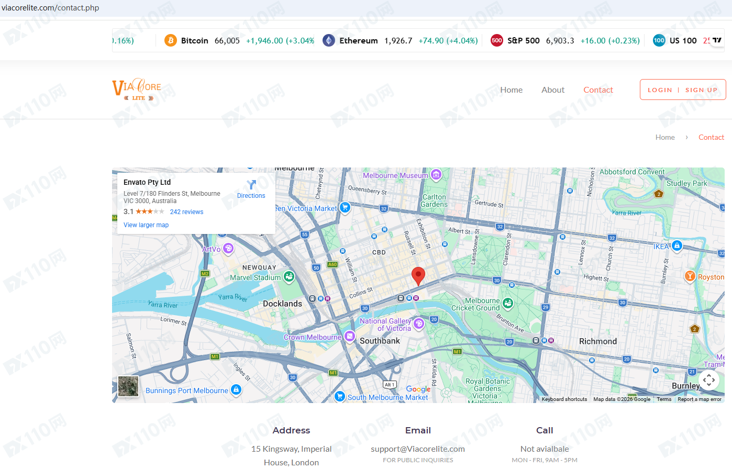Open the 242 reviews link
Viewport: 732px width, 469px height.
[x=186, y=212]
